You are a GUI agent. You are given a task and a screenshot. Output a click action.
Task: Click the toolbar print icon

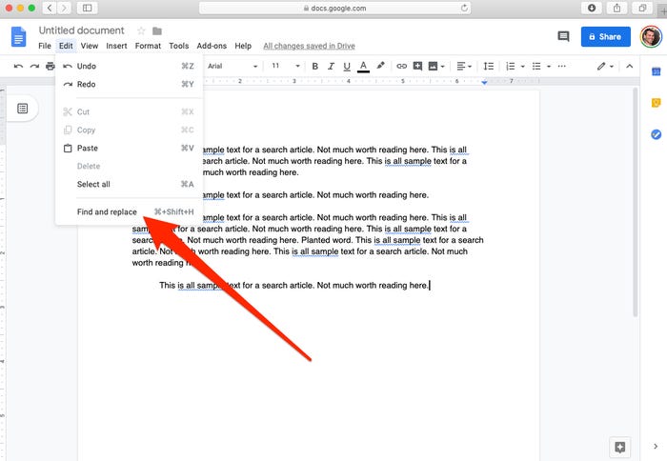(51, 66)
